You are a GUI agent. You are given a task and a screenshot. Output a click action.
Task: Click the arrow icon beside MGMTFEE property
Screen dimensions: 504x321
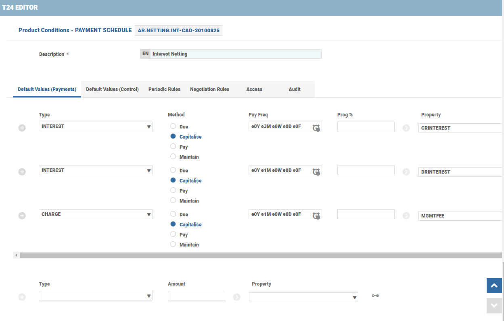(x=406, y=215)
